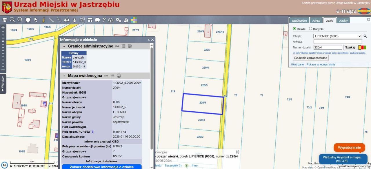Open the Obręb LIPIENICE (0006) dropdown

[338, 36]
